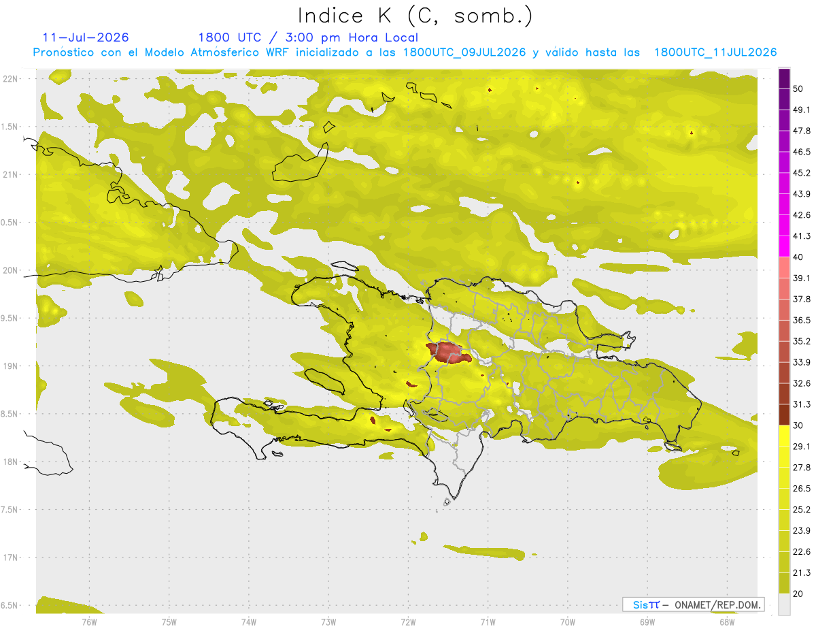
Task: Click the legend value "31.3"
Action: click(802, 404)
